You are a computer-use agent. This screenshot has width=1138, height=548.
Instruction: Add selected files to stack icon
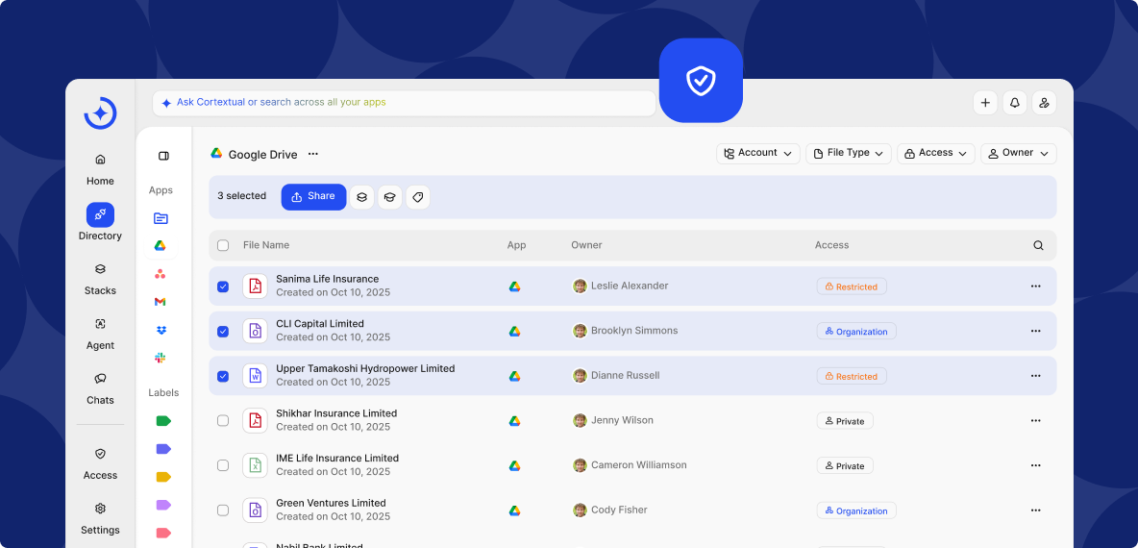coord(361,197)
